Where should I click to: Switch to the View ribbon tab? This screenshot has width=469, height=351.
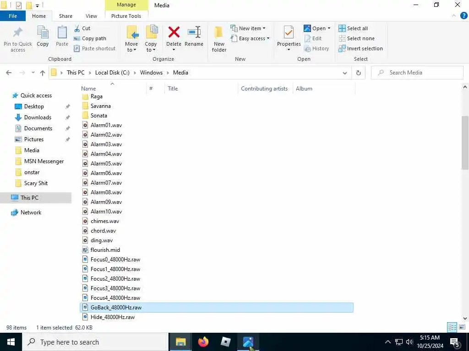[x=91, y=16]
